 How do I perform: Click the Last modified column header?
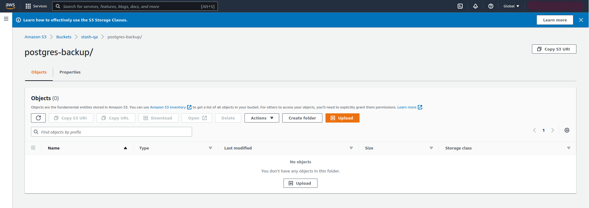238,148
